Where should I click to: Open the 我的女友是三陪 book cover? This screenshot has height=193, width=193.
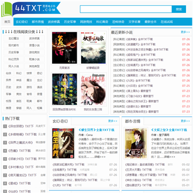(93, 90)
